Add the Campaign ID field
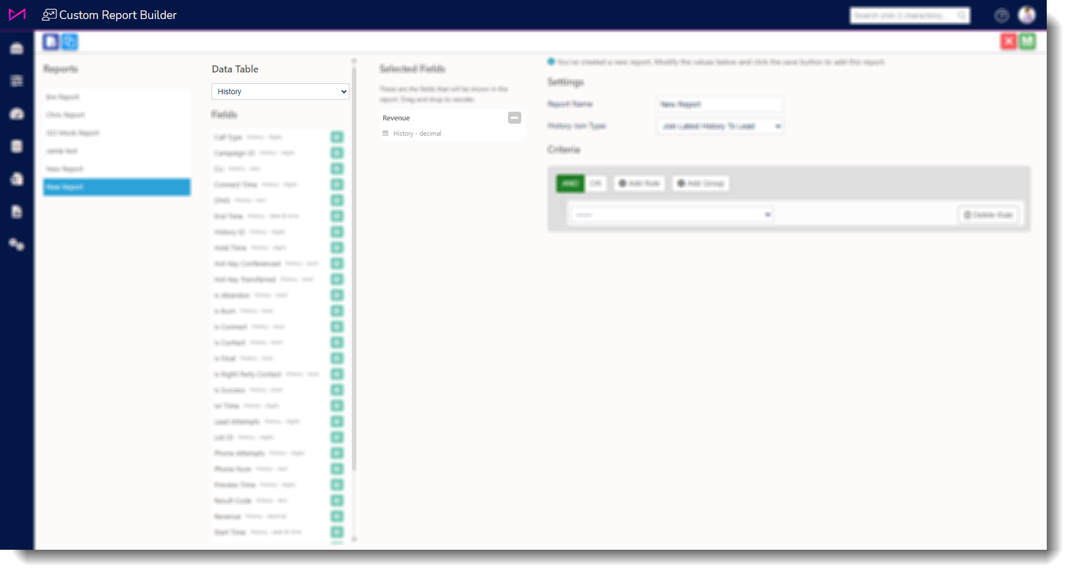1074x577 pixels. click(x=337, y=153)
